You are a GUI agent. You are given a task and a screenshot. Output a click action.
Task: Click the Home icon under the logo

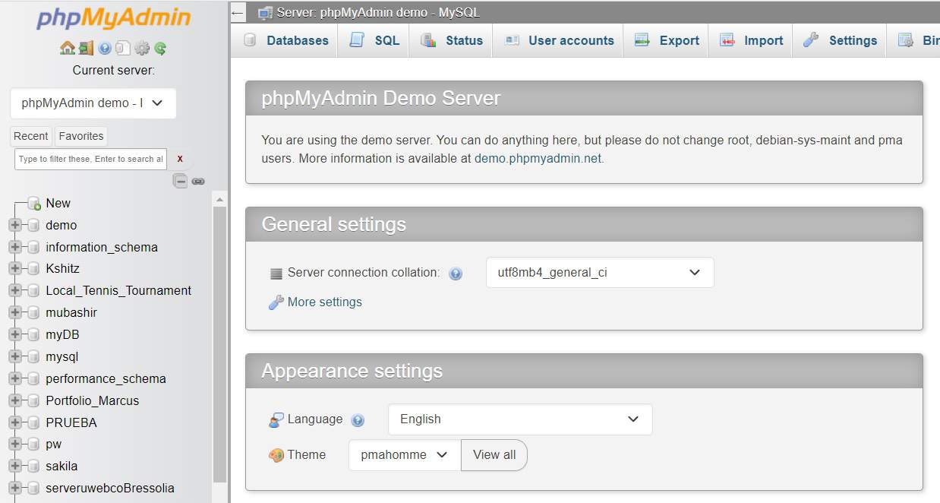tap(67, 49)
